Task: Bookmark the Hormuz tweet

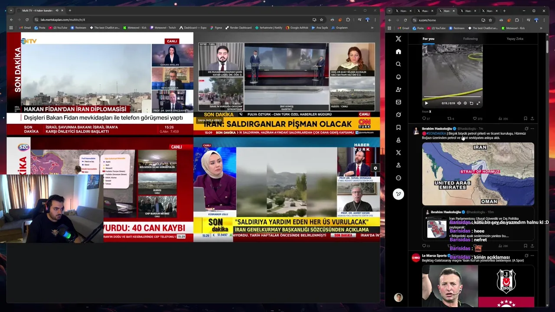Action: click(526, 246)
